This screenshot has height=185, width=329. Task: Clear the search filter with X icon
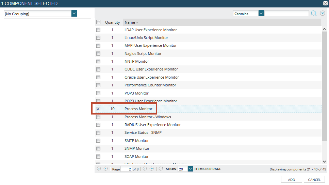(323, 14)
